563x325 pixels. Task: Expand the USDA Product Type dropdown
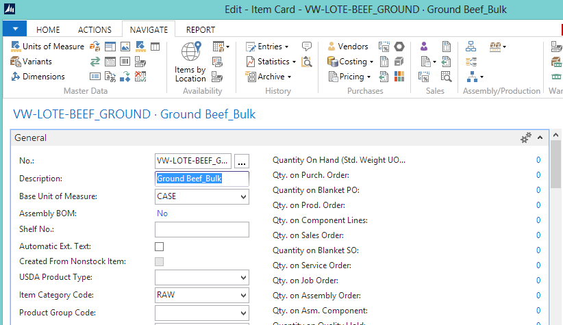coord(243,278)
